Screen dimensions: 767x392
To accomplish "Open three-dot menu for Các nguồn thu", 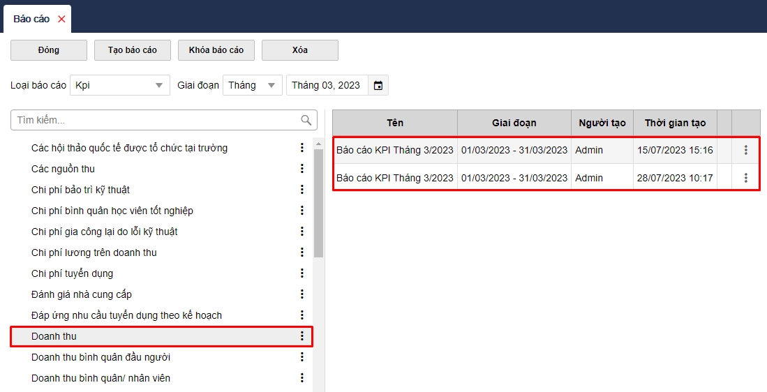I will pos(302,169).
